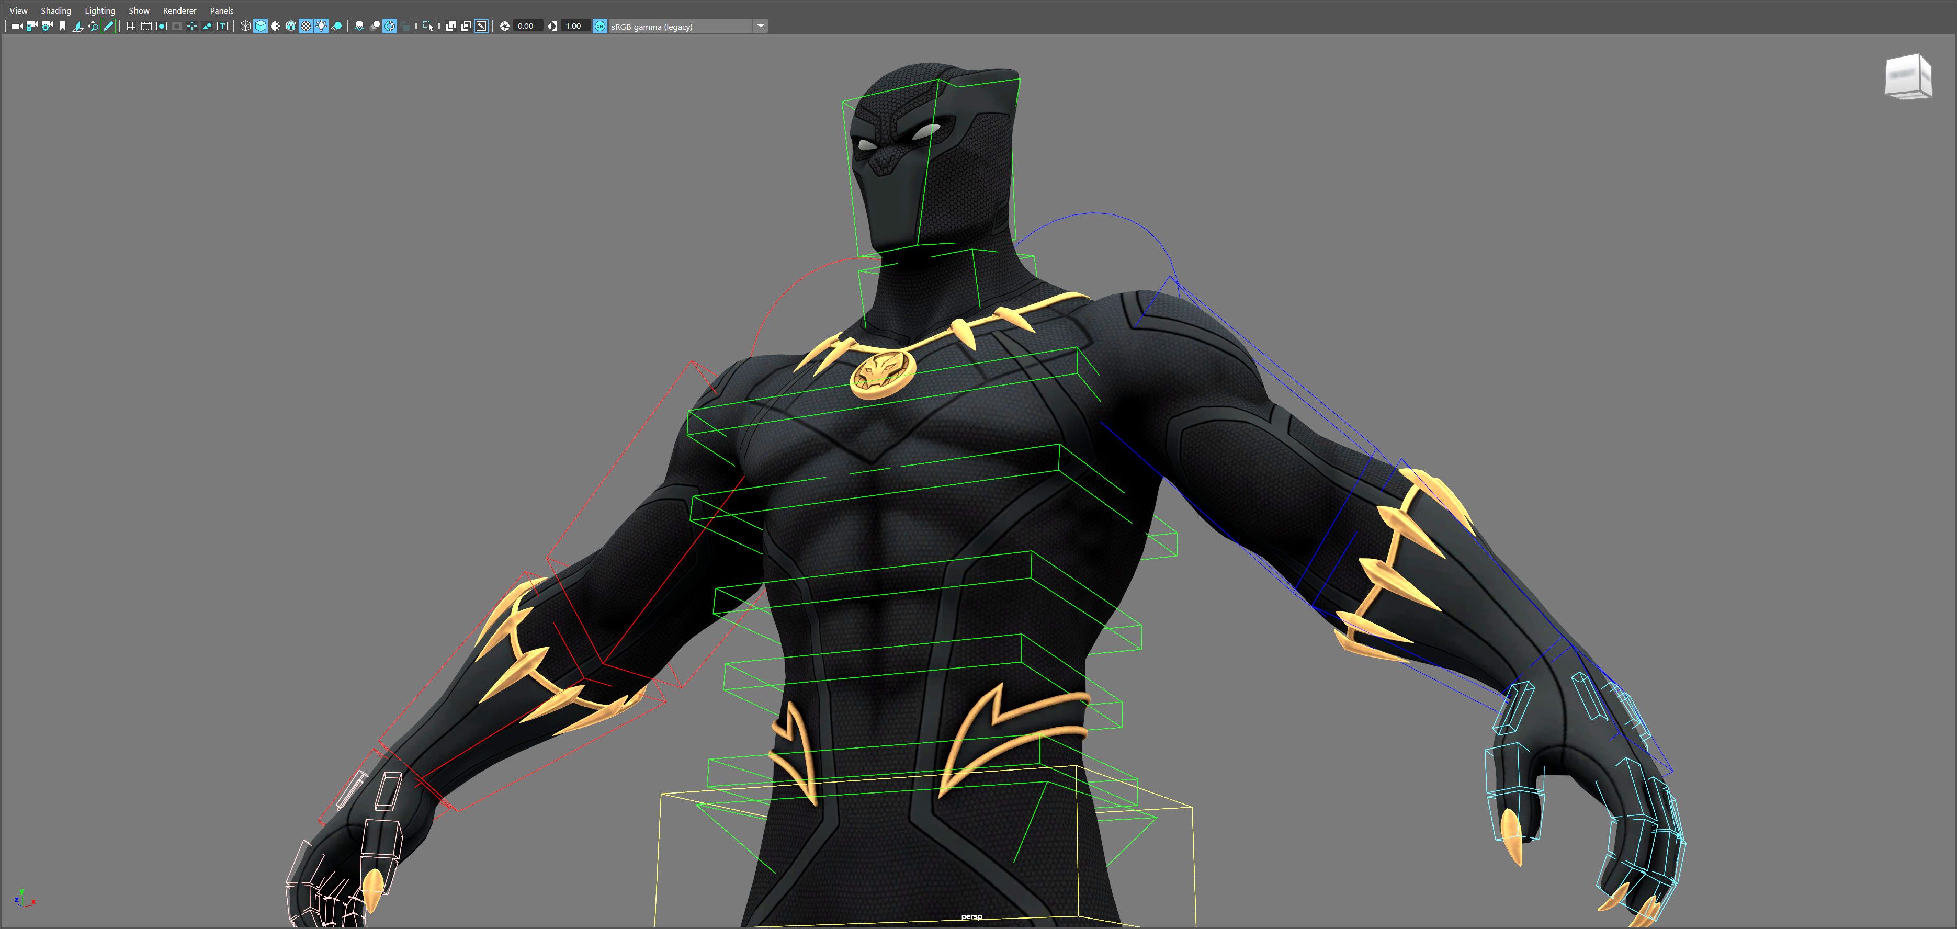Click the dropdown arrow beside sRGB gamma
The width and height of the screenshot is (1957, 929).
coord(761,26)
